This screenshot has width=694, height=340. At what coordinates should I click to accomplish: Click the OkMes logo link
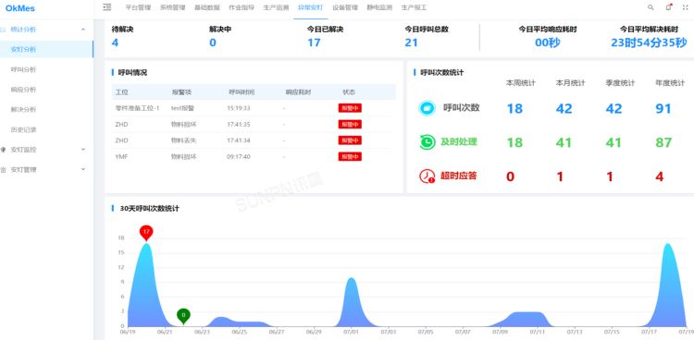pyautogui.click(x=20, y=8)
